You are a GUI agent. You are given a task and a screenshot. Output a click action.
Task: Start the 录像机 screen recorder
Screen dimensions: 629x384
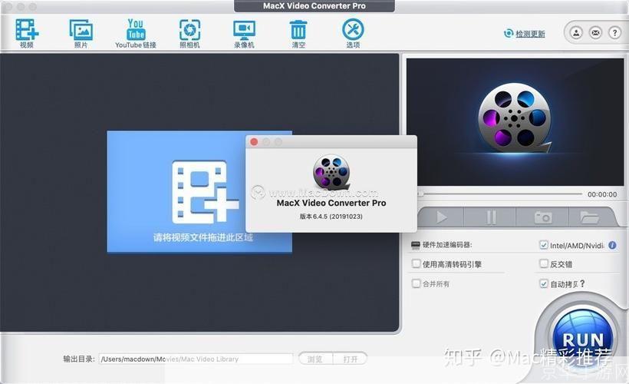(x=244, y=33)
